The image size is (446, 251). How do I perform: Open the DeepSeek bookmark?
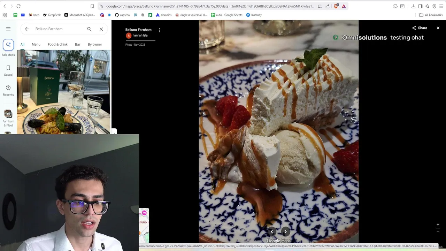pyautogui.click(x=52, y=15)
